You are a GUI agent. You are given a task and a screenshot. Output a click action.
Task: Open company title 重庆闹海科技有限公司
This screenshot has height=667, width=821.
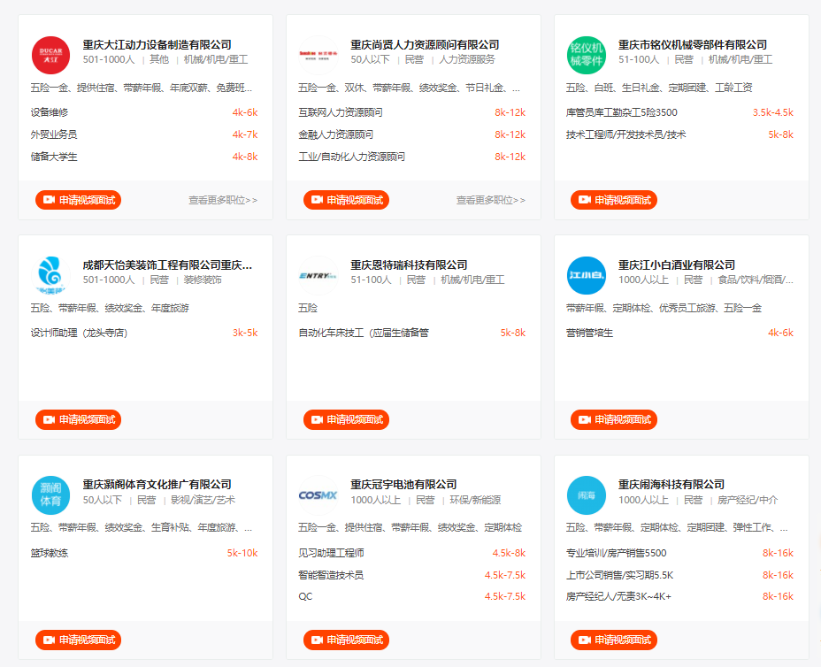pyautogui.click(x=671, y=485)
